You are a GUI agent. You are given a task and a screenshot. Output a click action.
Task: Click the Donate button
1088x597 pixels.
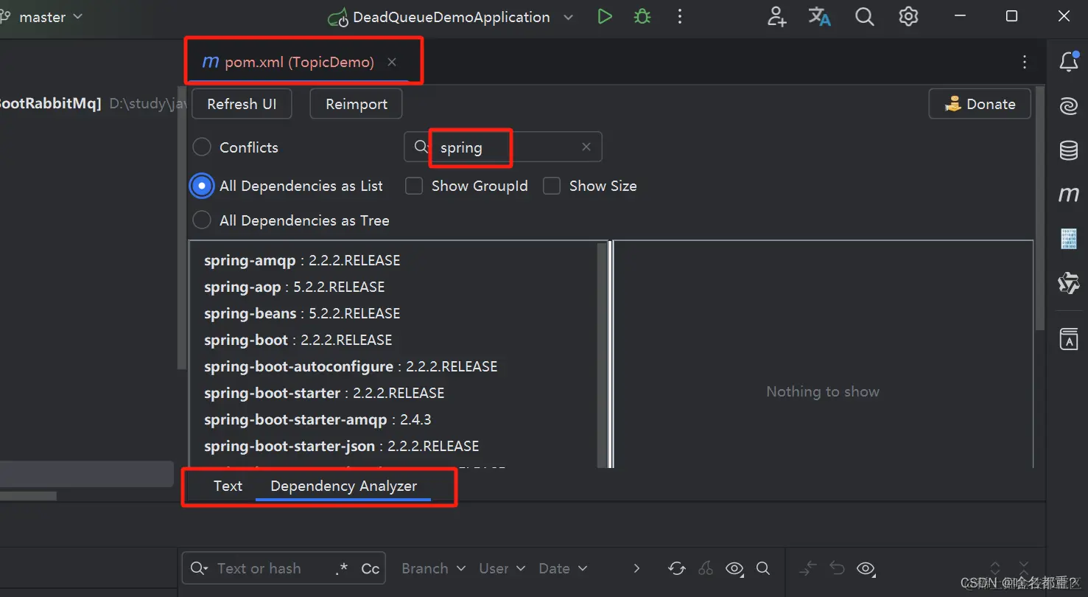pos(980,104)
